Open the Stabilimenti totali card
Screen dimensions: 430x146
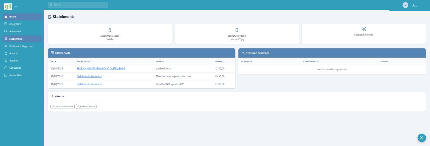pos(110,34)
